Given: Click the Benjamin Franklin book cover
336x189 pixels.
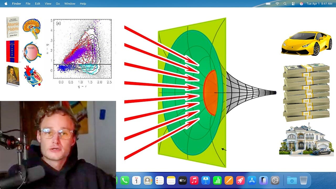Looking at the screenshot, I should point(13,76).
